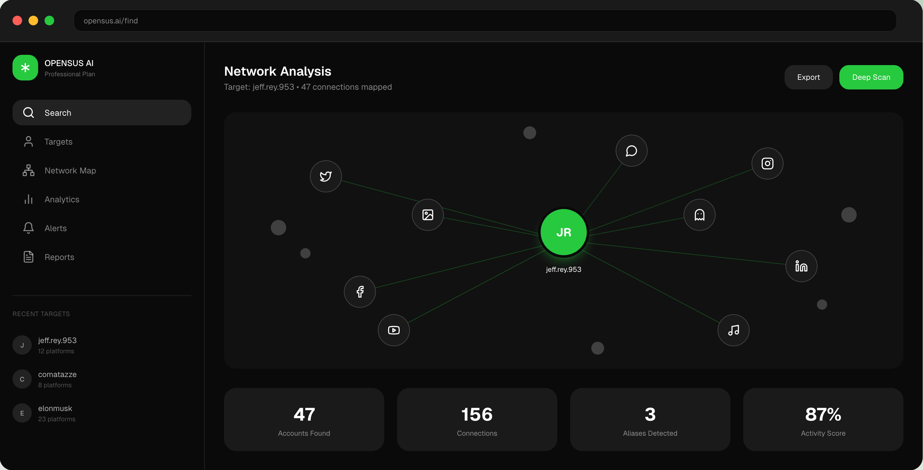Open the Targets sidebar menu item
This screenshot has width=923, height=470.
click(58, 142)
